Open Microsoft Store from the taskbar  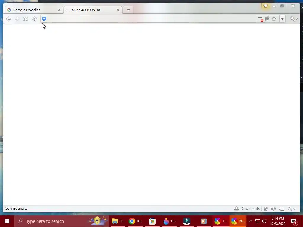(152, 221)
